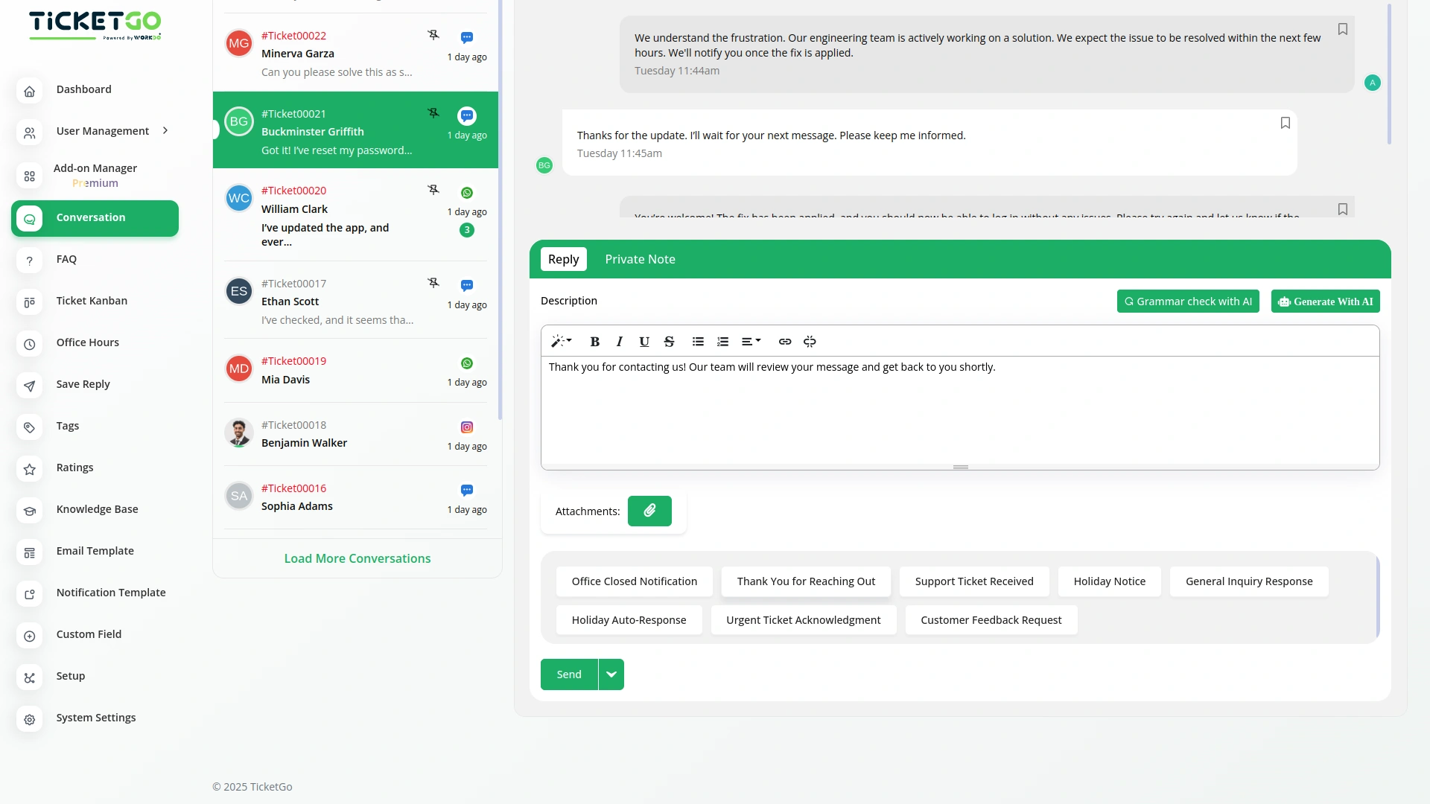The image size is (1430, 804).
Task: Click the WhatsApp channel icon on William Clark's ticket
Action: [x=467, y=192]
